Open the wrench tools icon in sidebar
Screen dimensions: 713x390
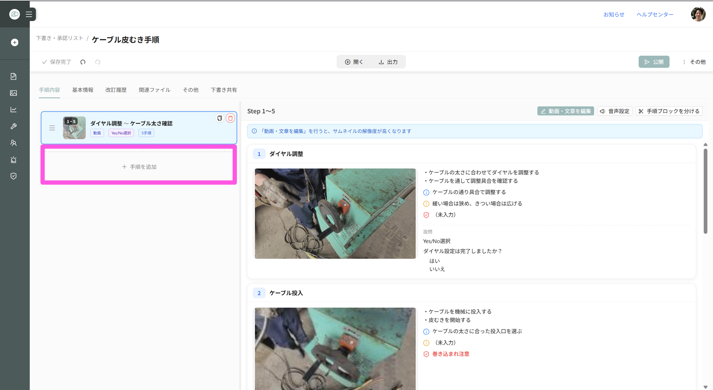click(14, 126)
